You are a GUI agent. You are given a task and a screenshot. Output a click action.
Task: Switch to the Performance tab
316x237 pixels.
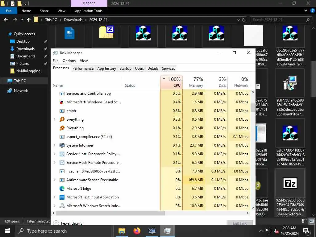point(83,69)
